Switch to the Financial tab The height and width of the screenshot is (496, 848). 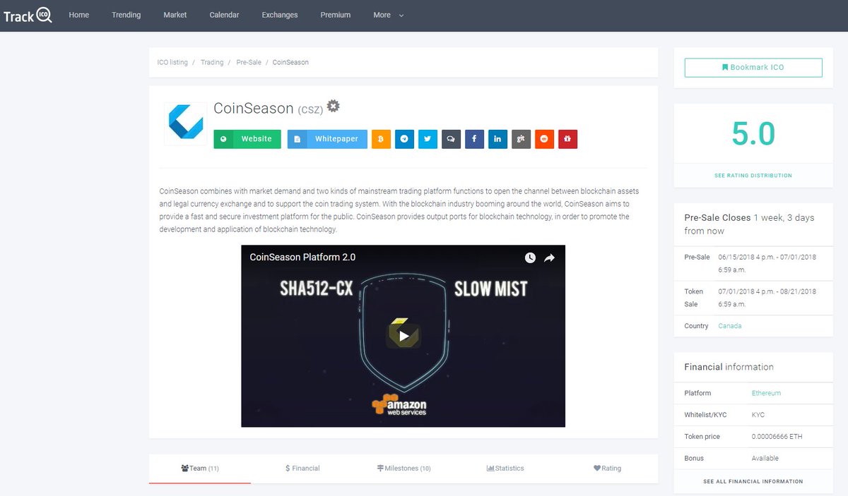tap(302, 468)
